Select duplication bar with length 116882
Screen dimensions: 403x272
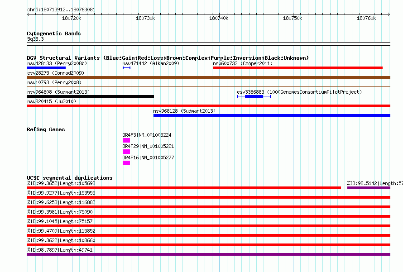pyautogui.click(x=208, y=207)
